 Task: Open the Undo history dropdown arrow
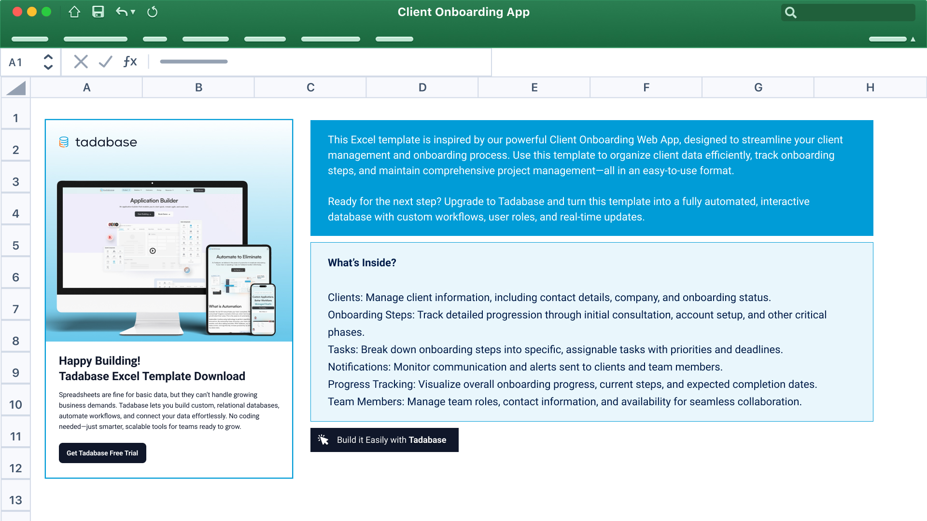(x=133, y=12)
